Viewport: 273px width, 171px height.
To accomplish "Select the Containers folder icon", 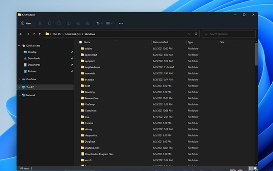I will point(82,110).
